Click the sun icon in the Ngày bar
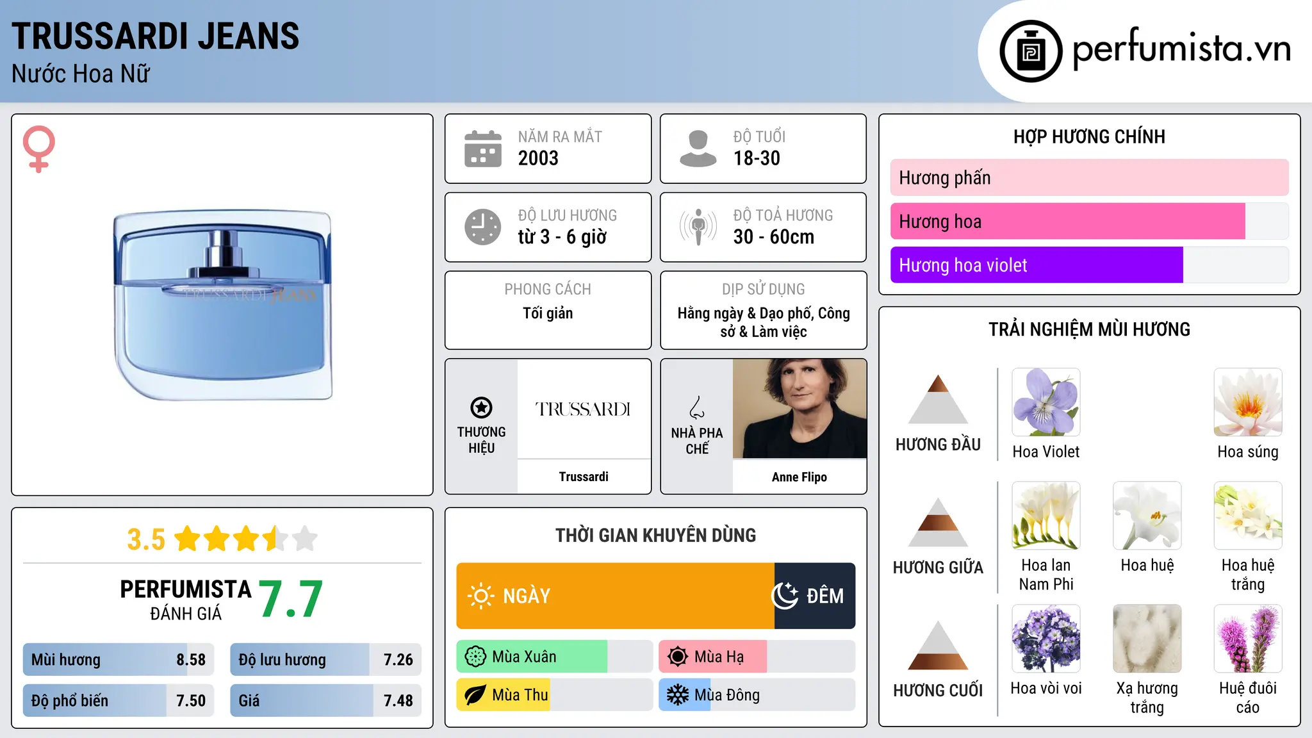Screen dimensions: 1312x738 480,596
